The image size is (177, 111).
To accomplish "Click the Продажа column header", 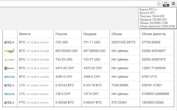I will (90, 34).
